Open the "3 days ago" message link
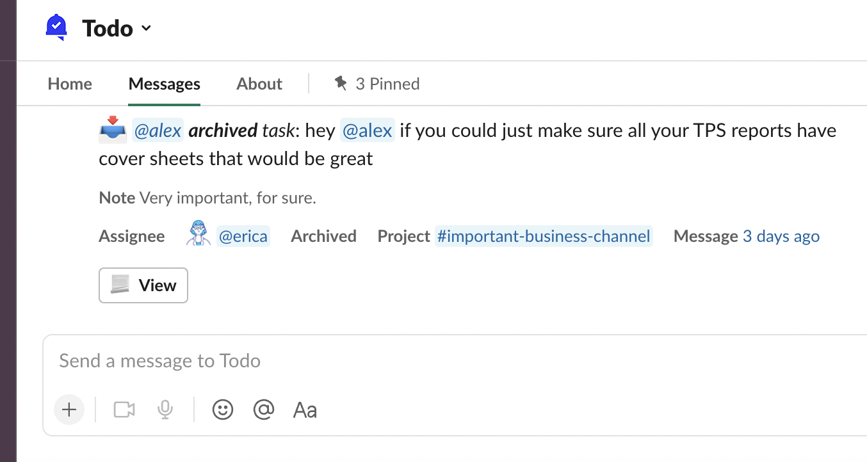 point(781,236)
